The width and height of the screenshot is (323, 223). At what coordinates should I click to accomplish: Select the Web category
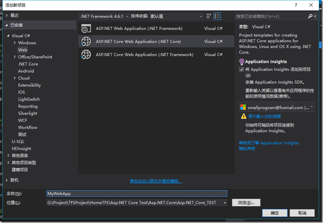pyautogui.click(x=23, y=50)
